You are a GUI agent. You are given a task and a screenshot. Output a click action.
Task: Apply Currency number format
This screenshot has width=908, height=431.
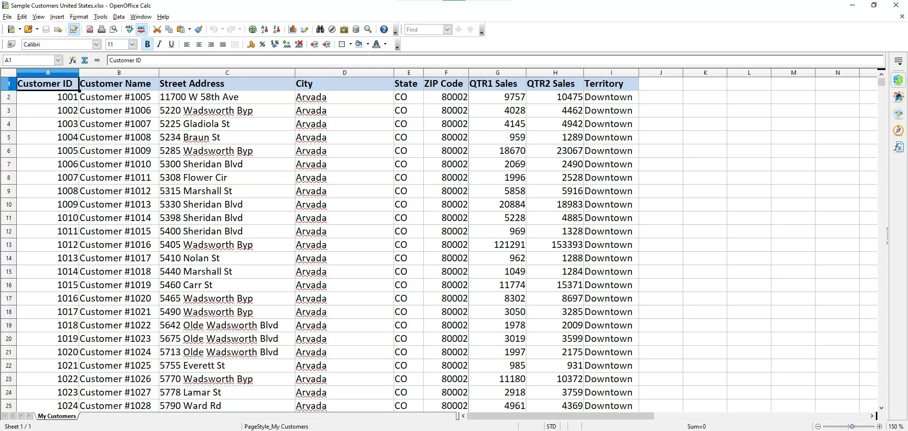251,45
